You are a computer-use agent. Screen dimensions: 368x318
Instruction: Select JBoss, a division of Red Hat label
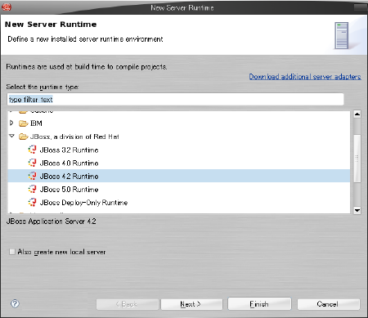74,137
